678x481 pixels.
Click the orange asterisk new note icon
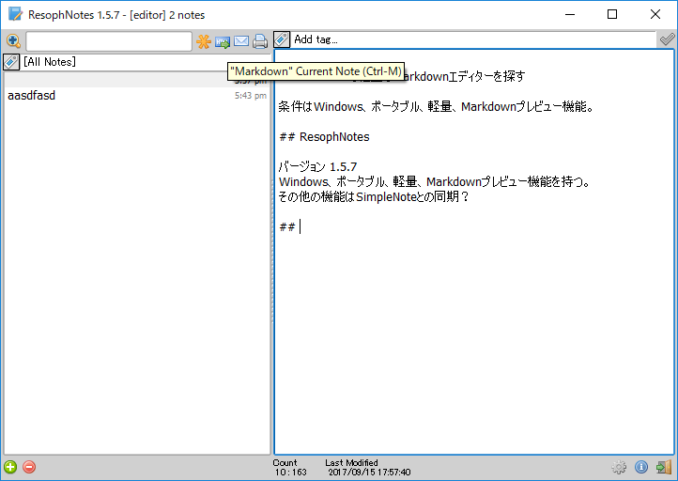pyautogui.click(x=203, y=41)
